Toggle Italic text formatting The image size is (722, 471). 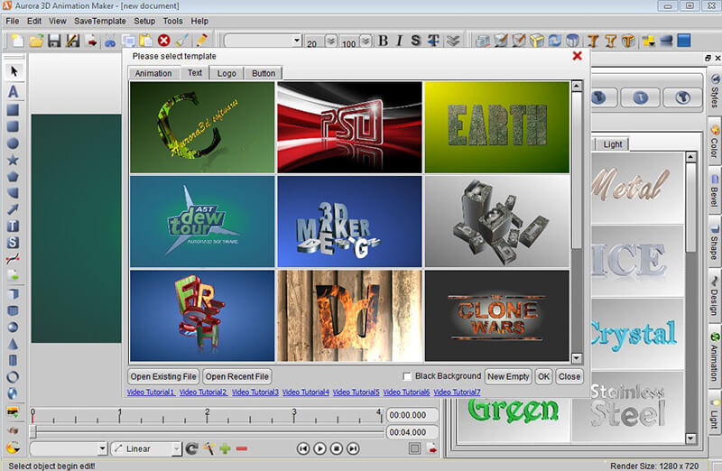click(x=399, y=41)
